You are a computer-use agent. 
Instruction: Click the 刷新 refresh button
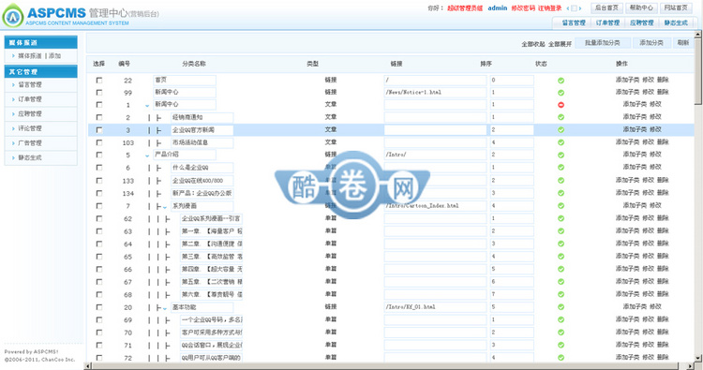tap(682, 43)
